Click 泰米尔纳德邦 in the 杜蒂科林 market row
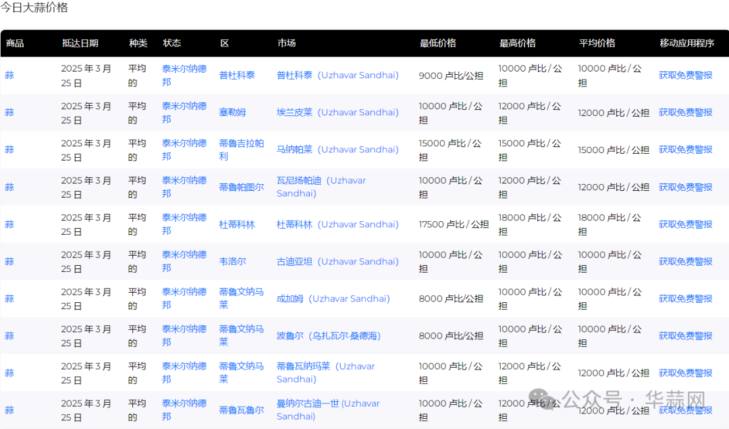This screenshot has height=429, width=729. click(x=184, y=224)
